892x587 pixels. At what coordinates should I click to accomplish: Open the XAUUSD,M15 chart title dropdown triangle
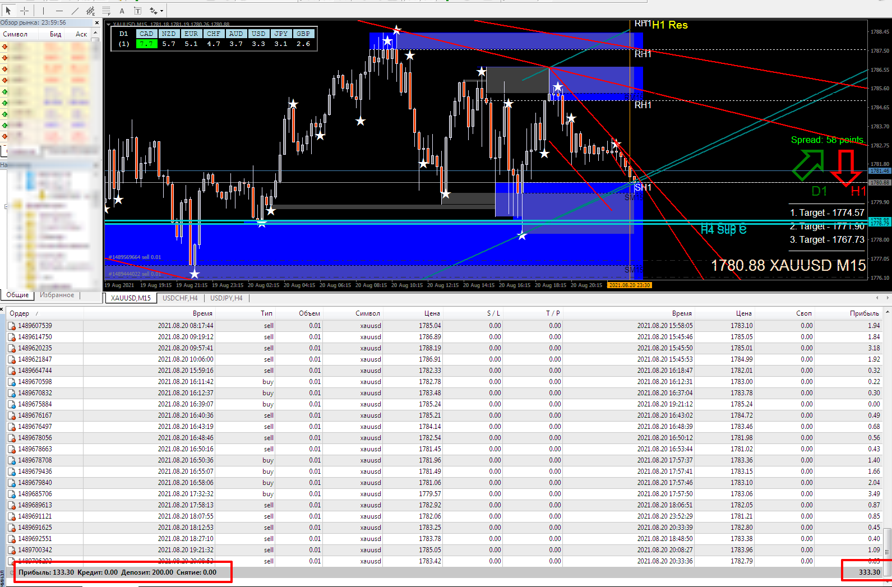pyautogui.click(x=109, y=24)
